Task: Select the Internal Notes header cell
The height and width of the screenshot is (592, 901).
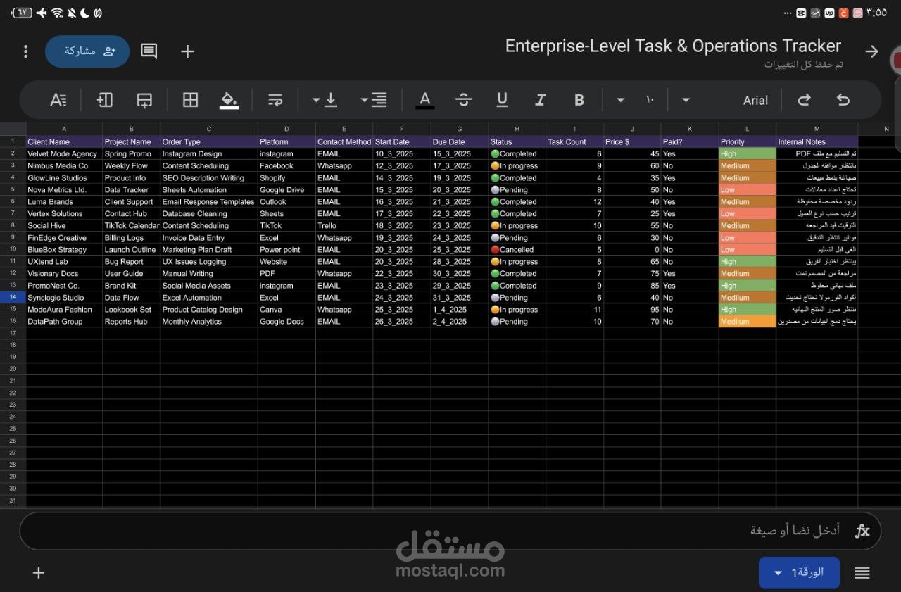Action: (817, 141)
